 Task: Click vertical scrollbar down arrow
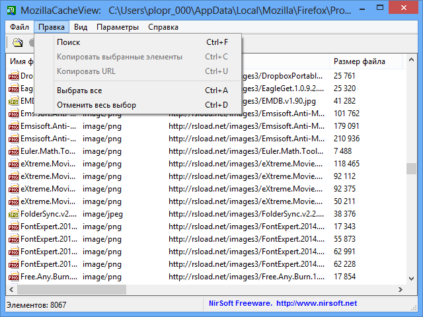(411, 279)
